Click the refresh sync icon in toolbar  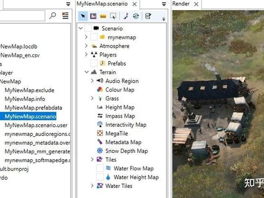click(136, 16)
